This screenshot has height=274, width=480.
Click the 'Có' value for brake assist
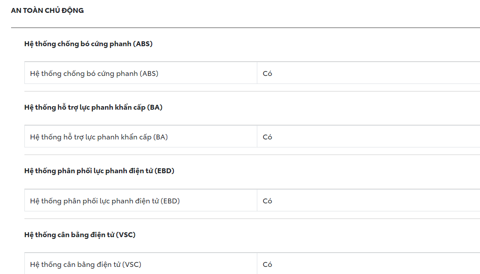click(x=267, y=137)
